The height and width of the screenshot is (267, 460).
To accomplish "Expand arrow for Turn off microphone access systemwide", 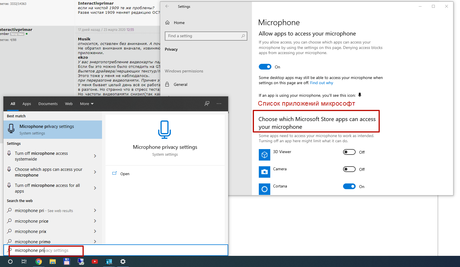I will click(95, 156).
